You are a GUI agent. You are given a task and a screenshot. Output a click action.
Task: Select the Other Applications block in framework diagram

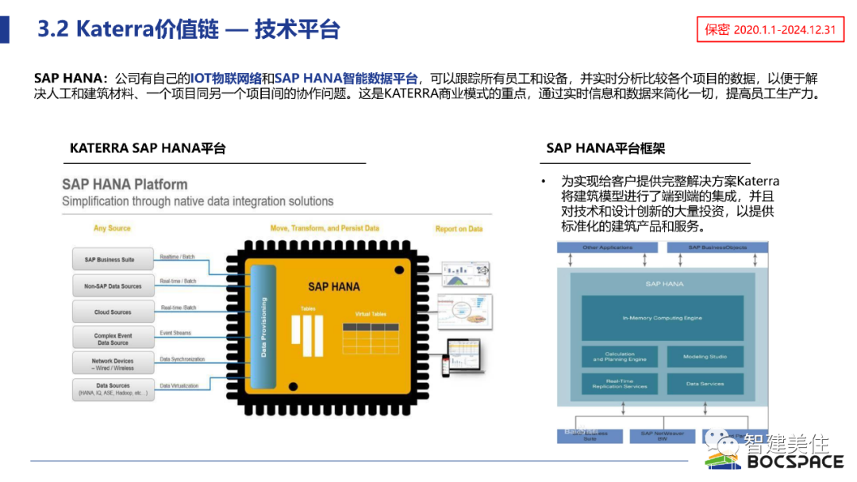[607, 248]
